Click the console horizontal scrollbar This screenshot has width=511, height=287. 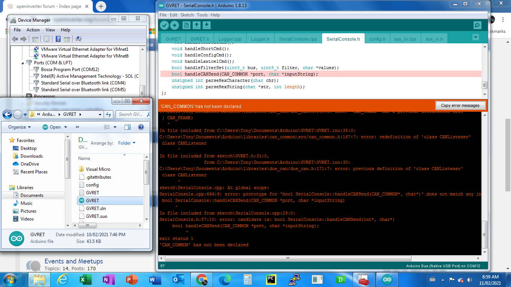tap(288, 258)
